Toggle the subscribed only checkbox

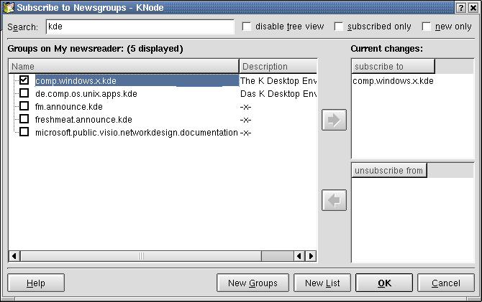[x=339, y=27]
